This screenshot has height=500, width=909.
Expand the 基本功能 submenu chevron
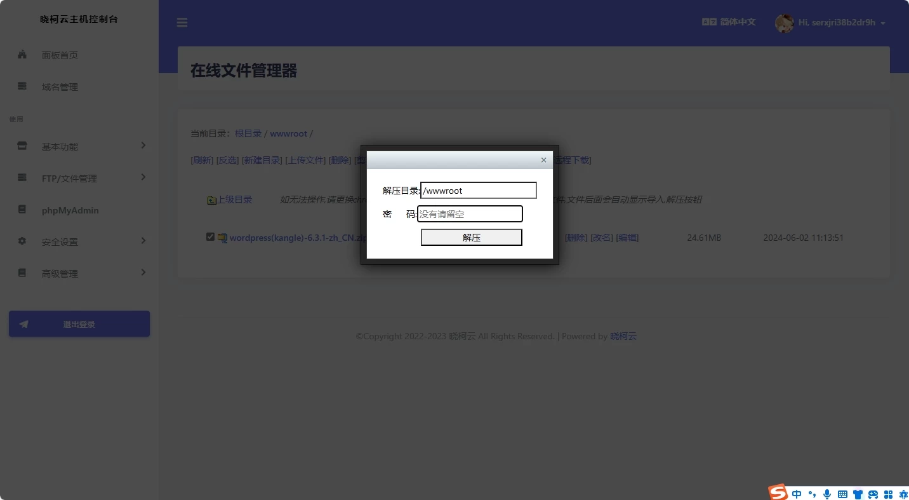pyautogui.click(x=143, y=145)
